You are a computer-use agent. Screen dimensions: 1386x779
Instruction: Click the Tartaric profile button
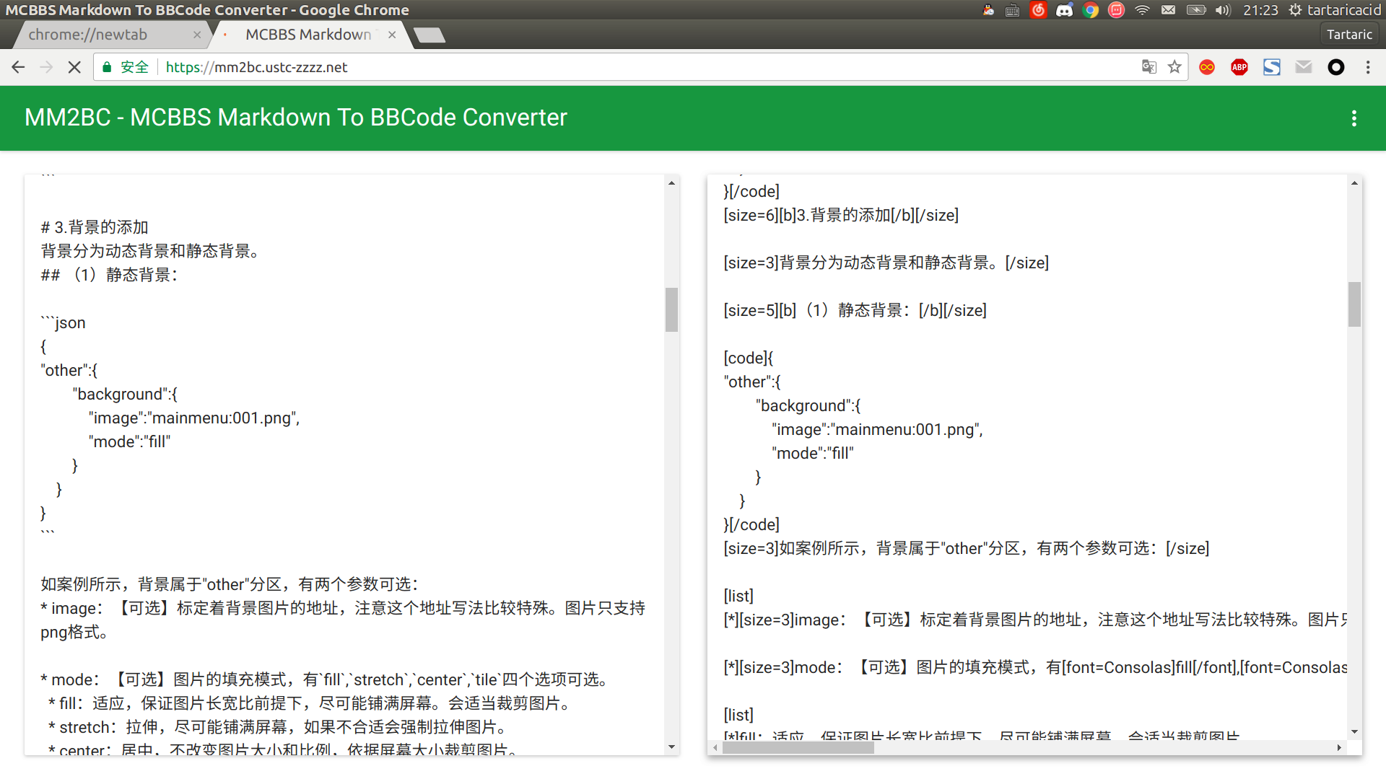pyautogui.click(x=1349, y=35)
